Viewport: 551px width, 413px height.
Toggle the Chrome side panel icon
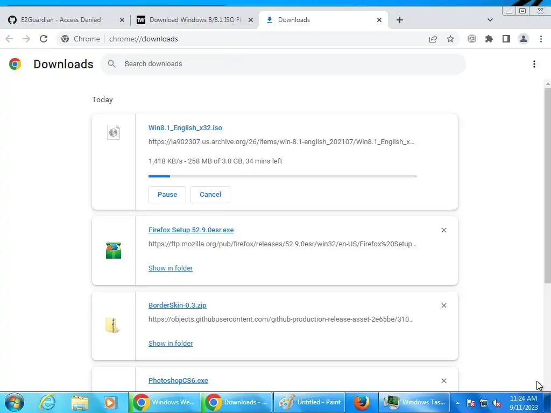coord(506,39)
